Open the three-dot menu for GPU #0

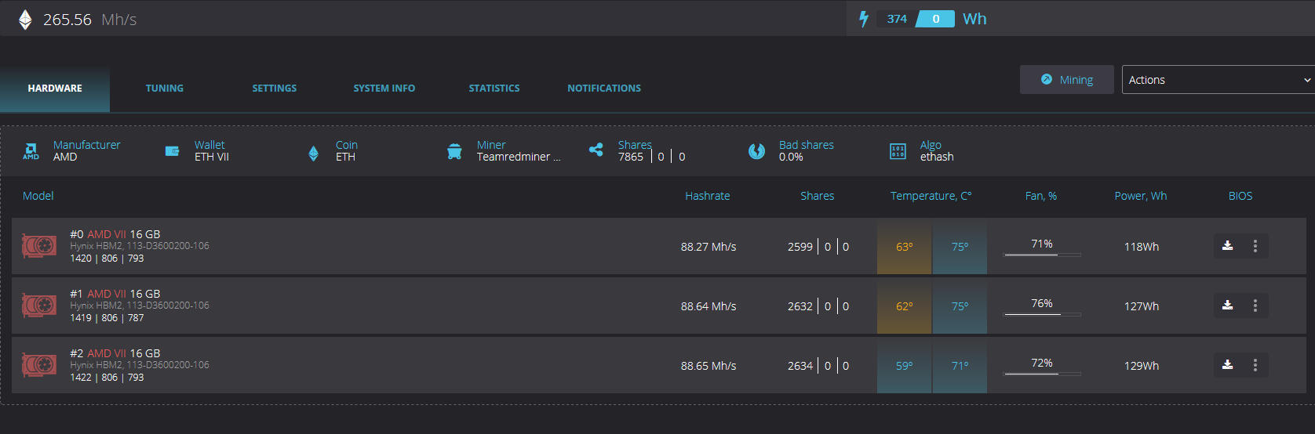point(1255,246)
